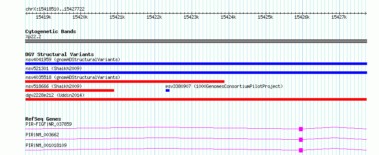
Task: Click the Xp22.2 gray cytogenetic band
Action: tap(196, 41)
